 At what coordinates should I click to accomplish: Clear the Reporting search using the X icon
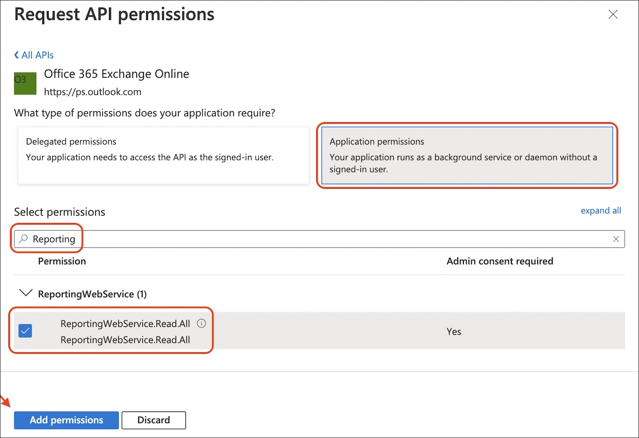616,239
